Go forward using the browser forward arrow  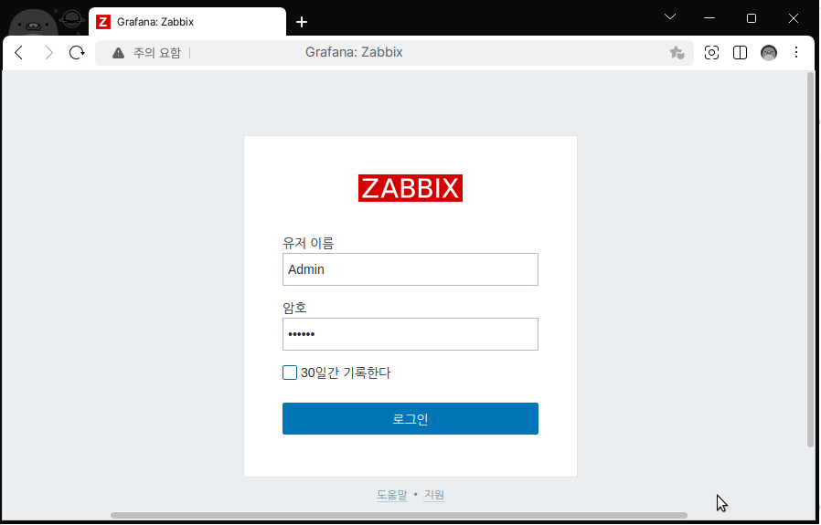[48, 52]
